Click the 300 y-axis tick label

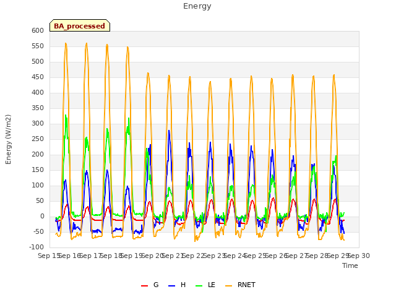point(38,124)
